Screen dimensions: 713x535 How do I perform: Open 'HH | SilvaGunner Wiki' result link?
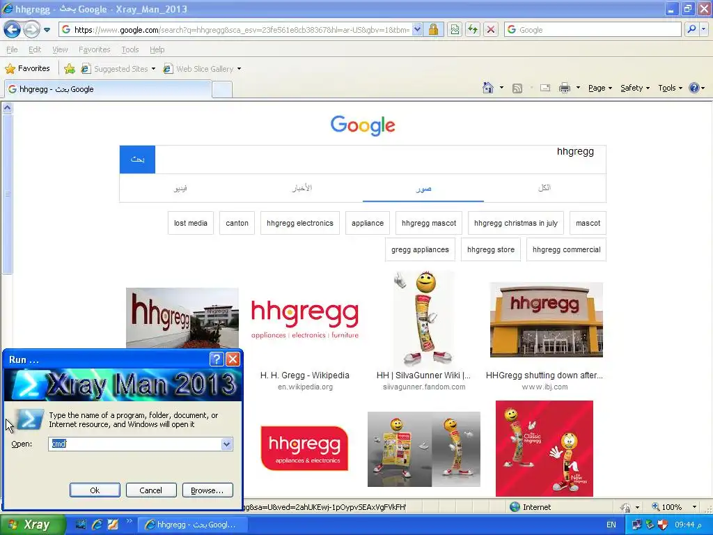click(424, 375)
